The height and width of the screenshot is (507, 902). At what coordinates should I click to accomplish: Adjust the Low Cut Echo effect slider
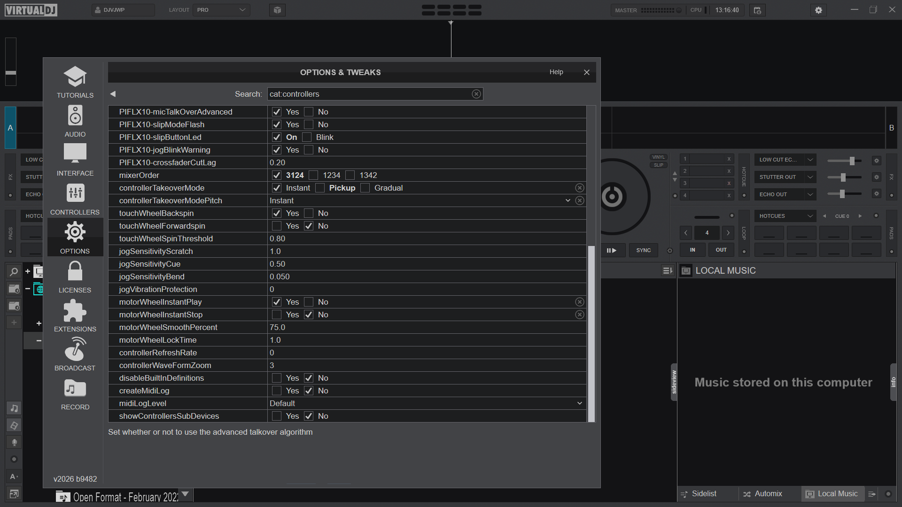(852, 161)
